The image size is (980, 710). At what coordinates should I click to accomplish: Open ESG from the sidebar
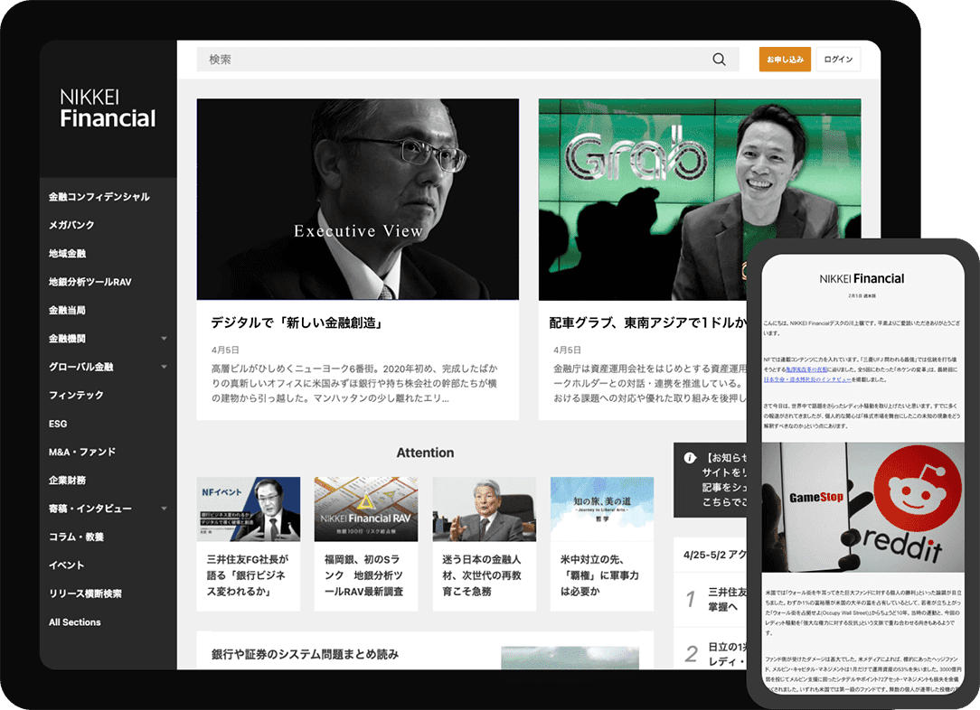[x=58, y=424]
